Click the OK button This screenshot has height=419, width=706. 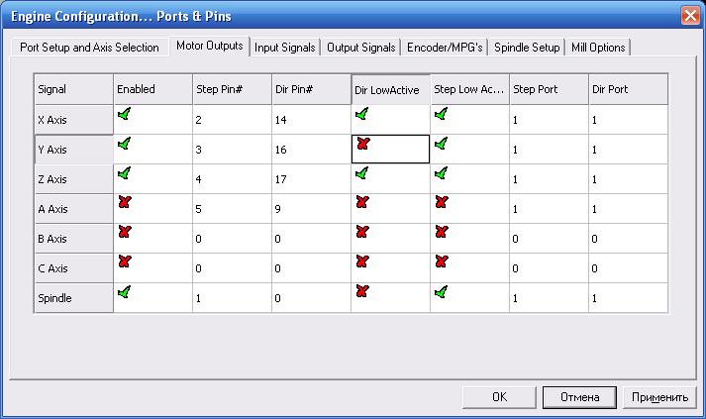pos(499,397)
